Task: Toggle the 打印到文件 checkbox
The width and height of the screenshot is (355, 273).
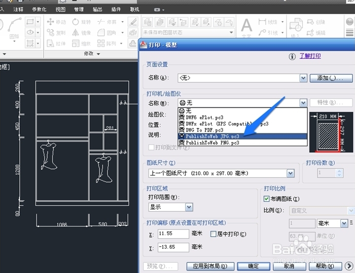Action: 151,147
